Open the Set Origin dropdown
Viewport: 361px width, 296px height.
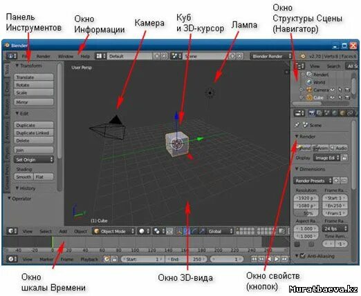click(34, 159)
